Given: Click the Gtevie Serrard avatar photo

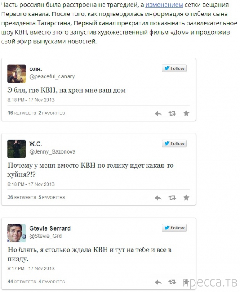Looking at the screenshot, I should (x=17, y=233).
